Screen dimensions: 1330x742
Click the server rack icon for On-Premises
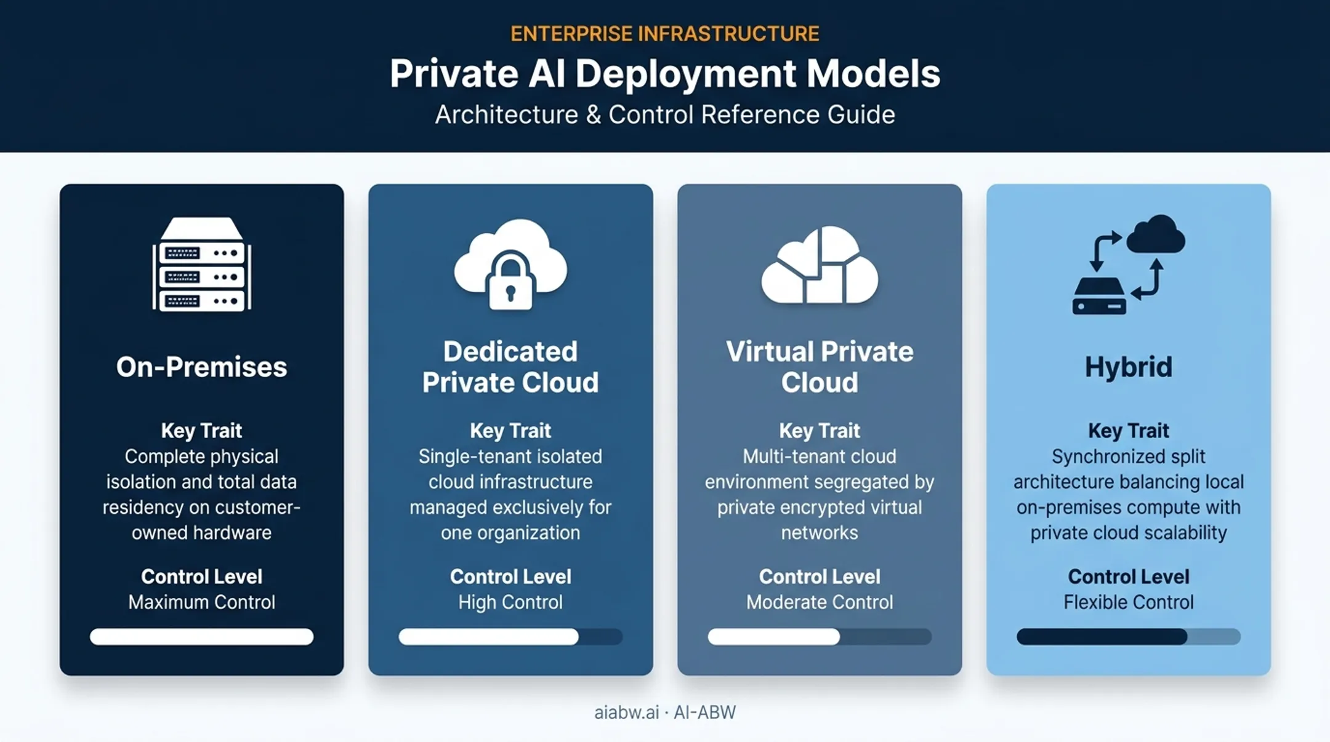(x=201, y=264)
